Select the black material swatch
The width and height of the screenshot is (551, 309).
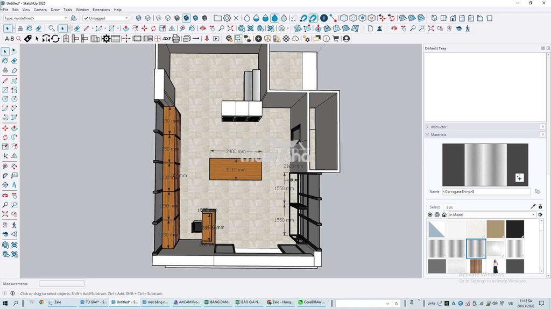pos(515,229)
